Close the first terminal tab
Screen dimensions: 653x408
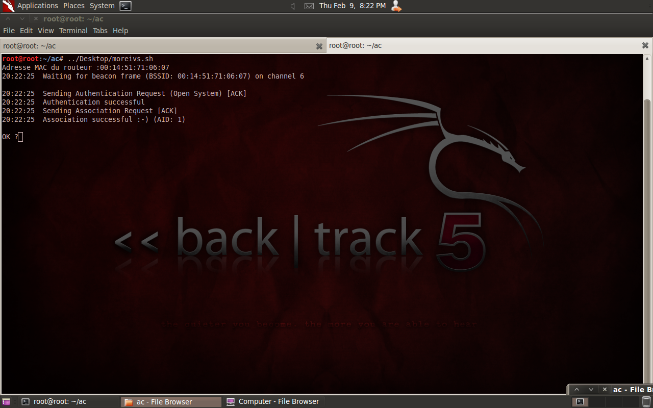[319, 46]
